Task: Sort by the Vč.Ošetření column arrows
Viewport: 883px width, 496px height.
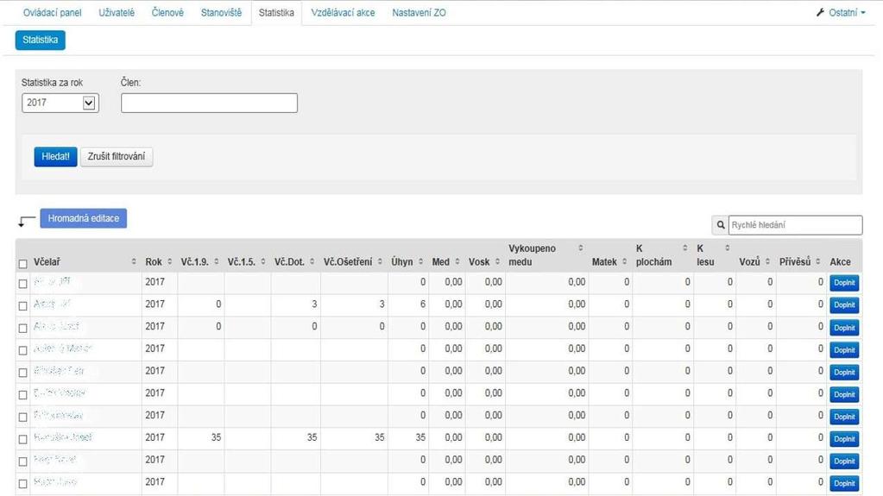Action: pyautogui.click(x=380, y=261)
